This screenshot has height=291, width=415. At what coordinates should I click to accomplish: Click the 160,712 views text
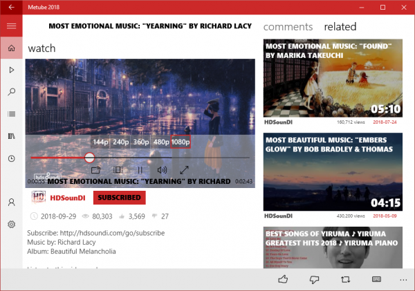pos(351,122)
